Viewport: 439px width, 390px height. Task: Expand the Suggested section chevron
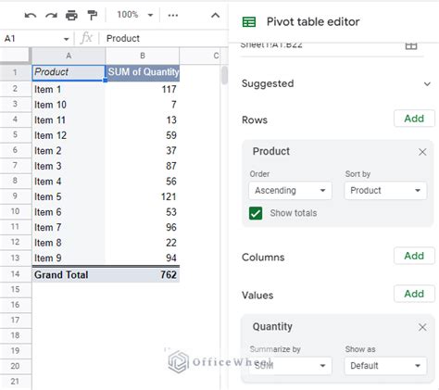point(427,84)
